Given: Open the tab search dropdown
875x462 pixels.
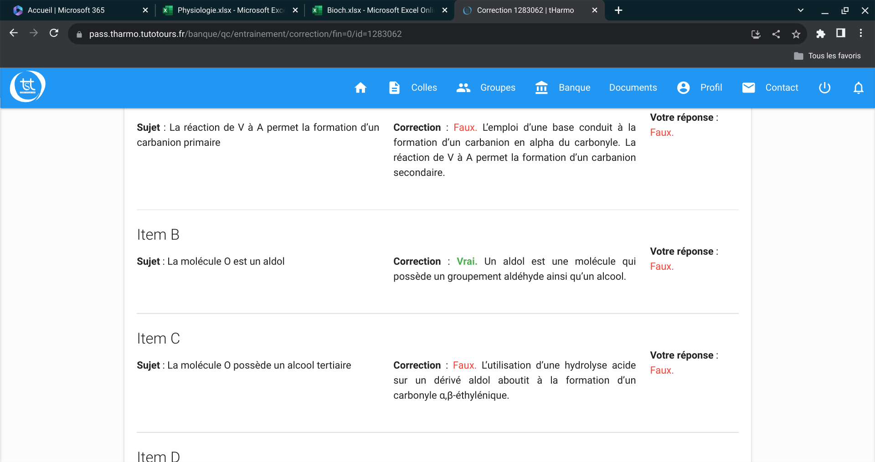Looking at the screenshot, I should (800, 10).
